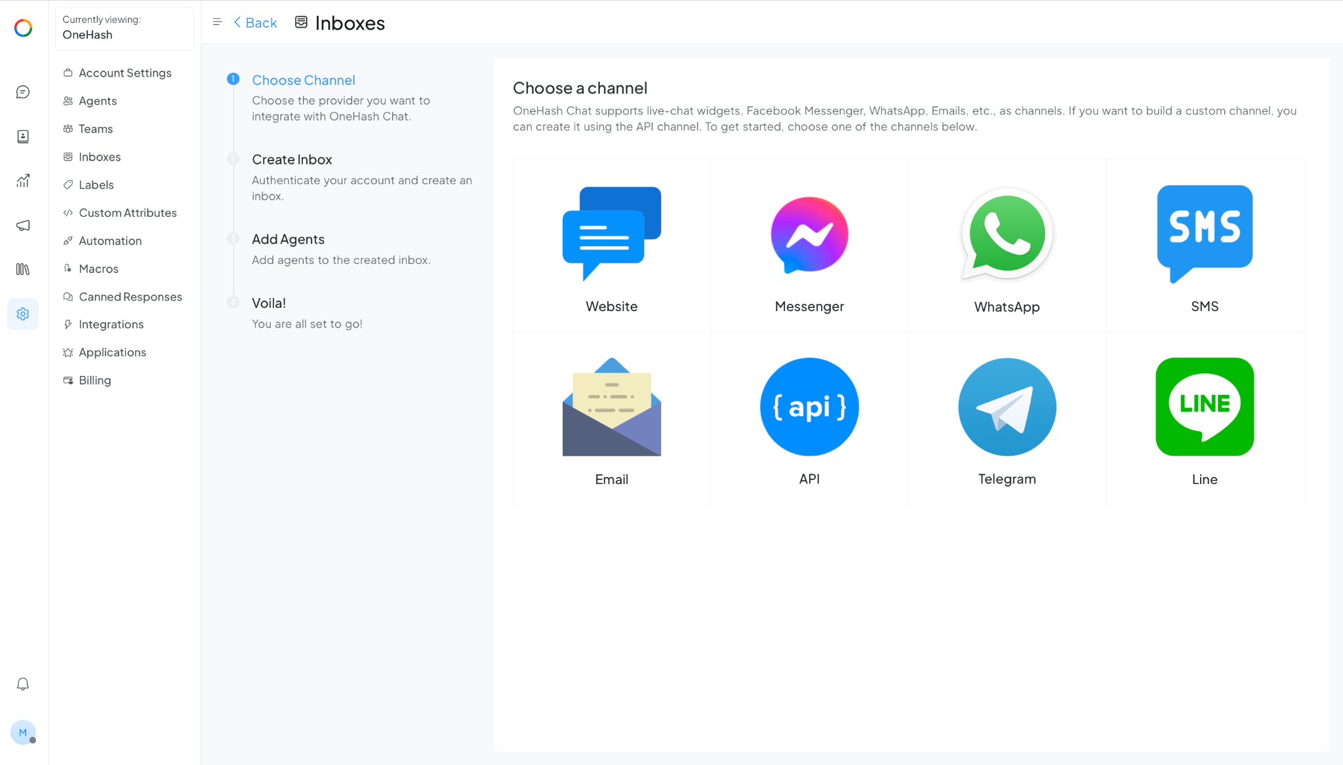1343x765 pixels.
Task: Open Conversations icon in left rail
Action: point(23,92)
